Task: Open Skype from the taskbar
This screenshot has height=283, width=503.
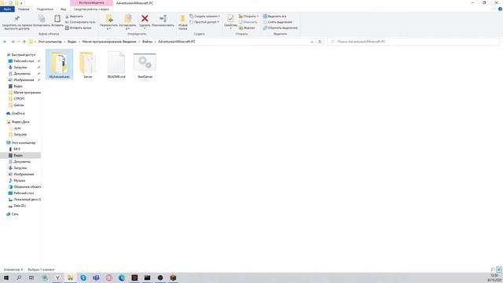Action: (x=83, y=277)
